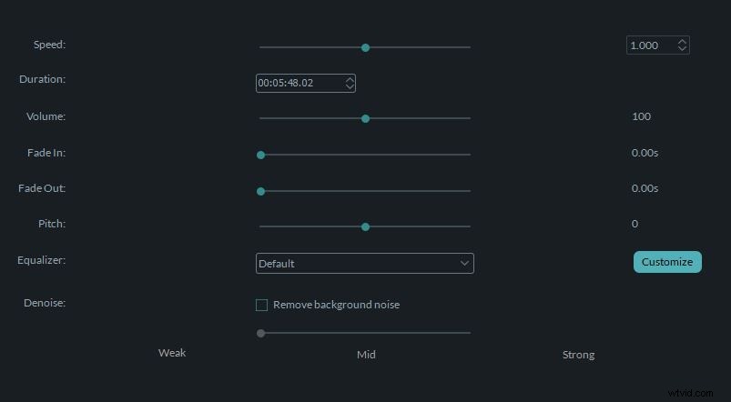Click the Strong denoise label
The image size is (731, 402).
tap(579, 355)
